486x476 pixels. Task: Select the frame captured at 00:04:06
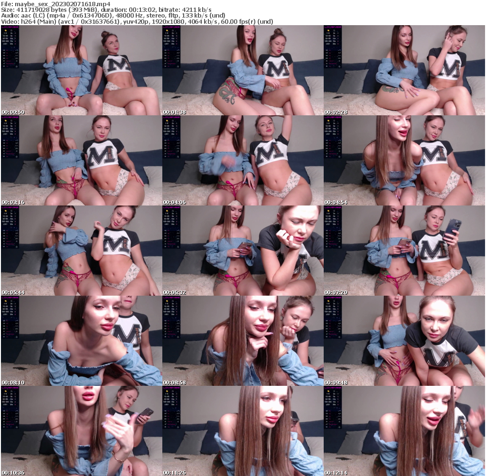click(x=243, y=160)
